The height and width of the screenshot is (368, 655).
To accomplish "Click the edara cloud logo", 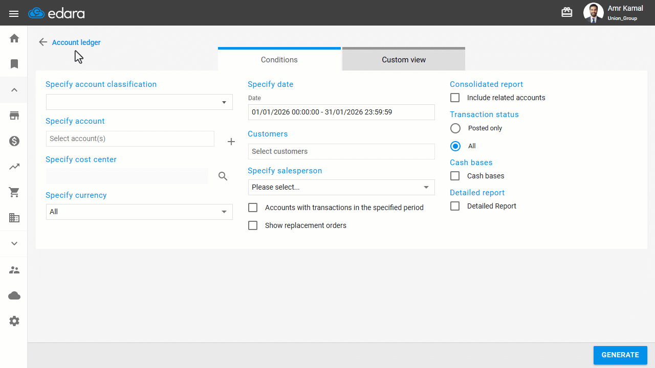I will pos(56,13).
